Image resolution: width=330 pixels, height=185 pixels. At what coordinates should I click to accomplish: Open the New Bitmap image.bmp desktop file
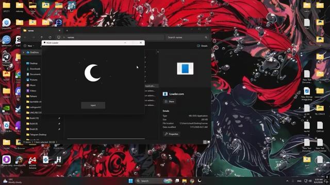coord(307,94)
